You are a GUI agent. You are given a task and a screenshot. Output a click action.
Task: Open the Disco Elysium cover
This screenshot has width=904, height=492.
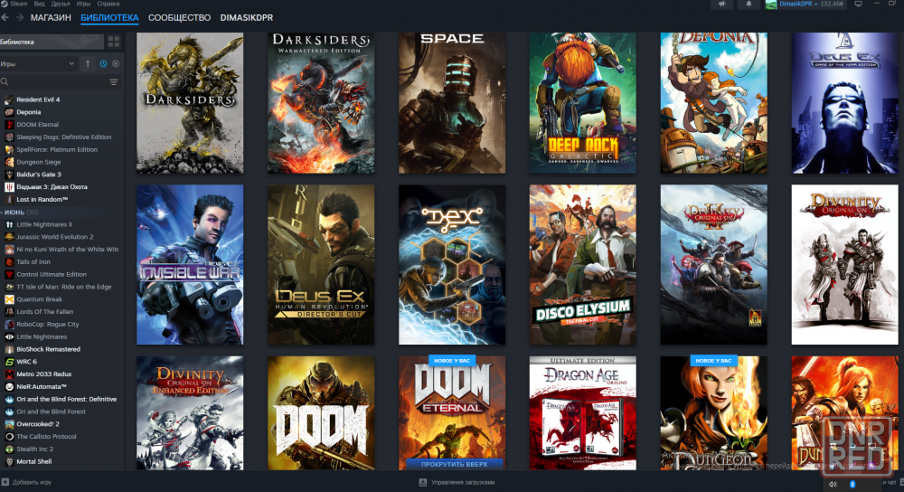[583, 265]
